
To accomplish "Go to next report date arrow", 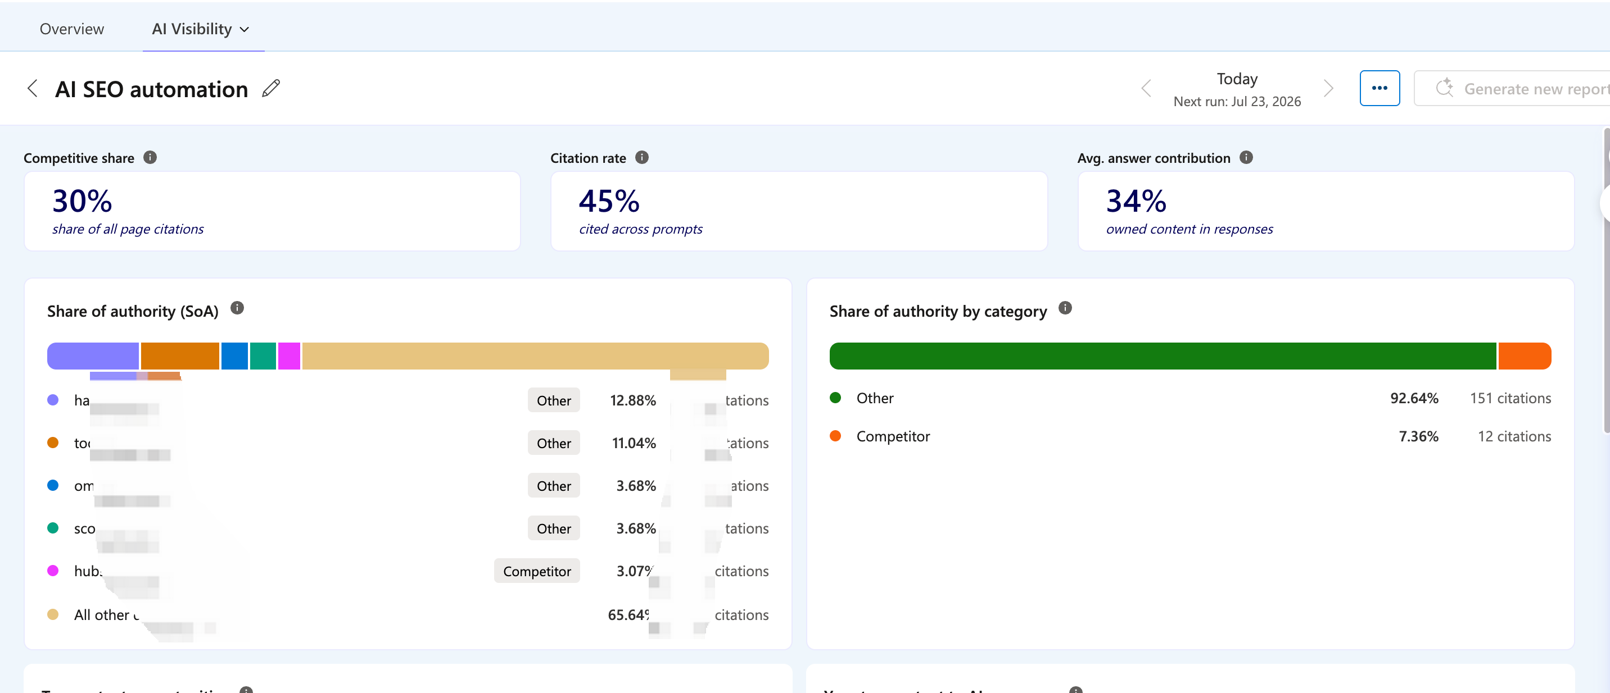I will tap(1328, 89).
